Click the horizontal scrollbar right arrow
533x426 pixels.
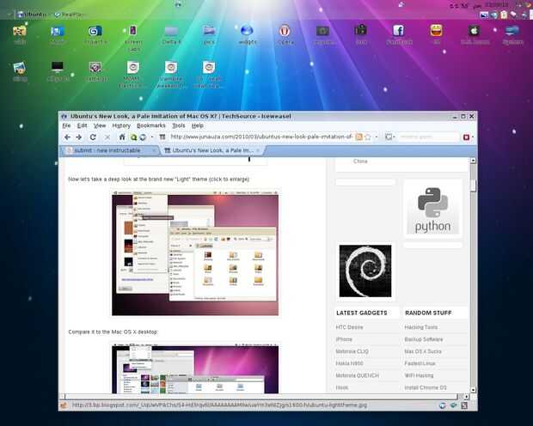click(x=466, y=397)
